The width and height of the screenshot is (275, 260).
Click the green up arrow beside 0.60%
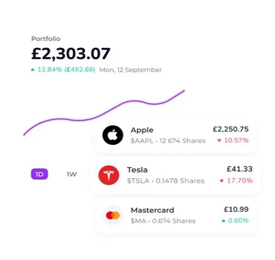click(223, 221)
